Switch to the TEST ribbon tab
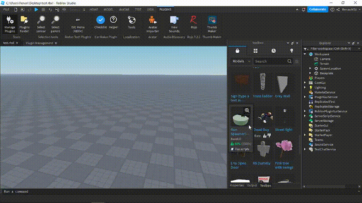The width and height of the screenshot is (362, 203). pos(138,9)
